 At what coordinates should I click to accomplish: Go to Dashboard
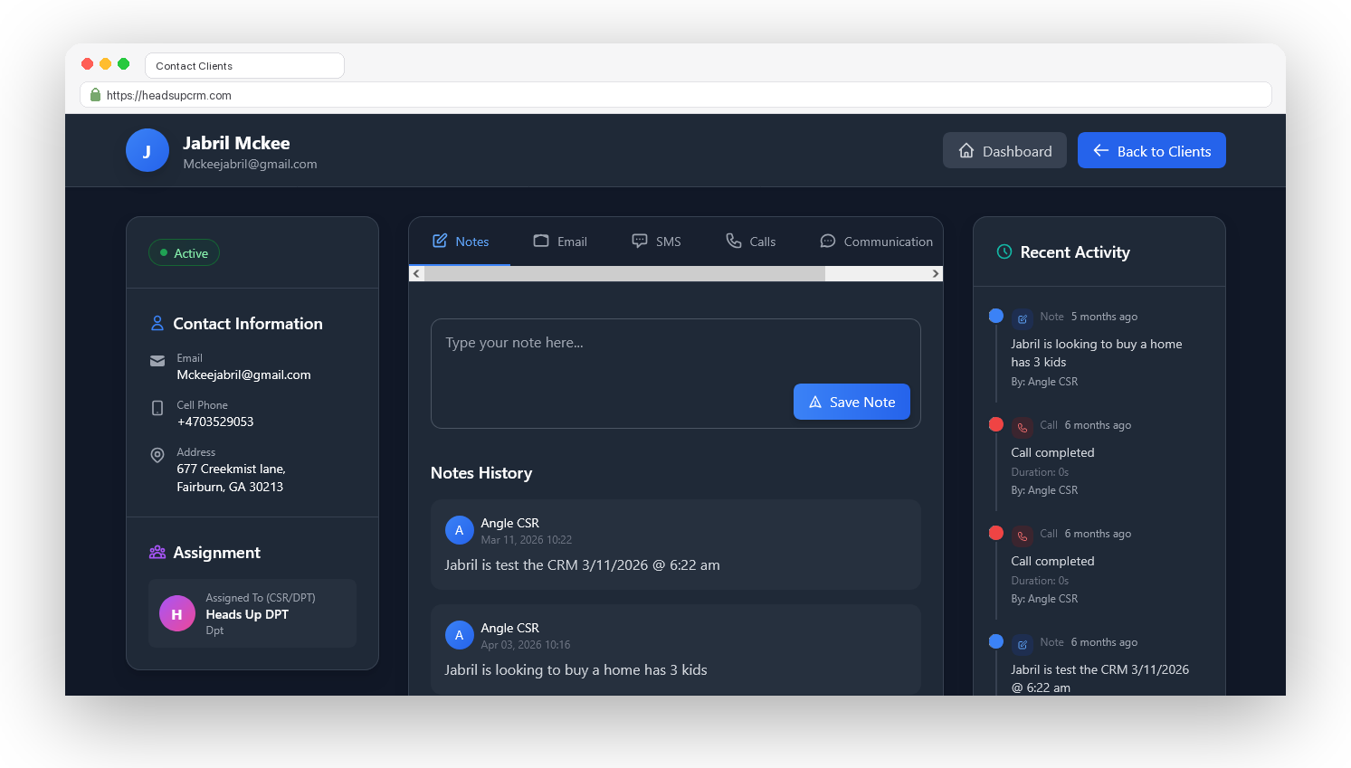[x=1004, y=150]
